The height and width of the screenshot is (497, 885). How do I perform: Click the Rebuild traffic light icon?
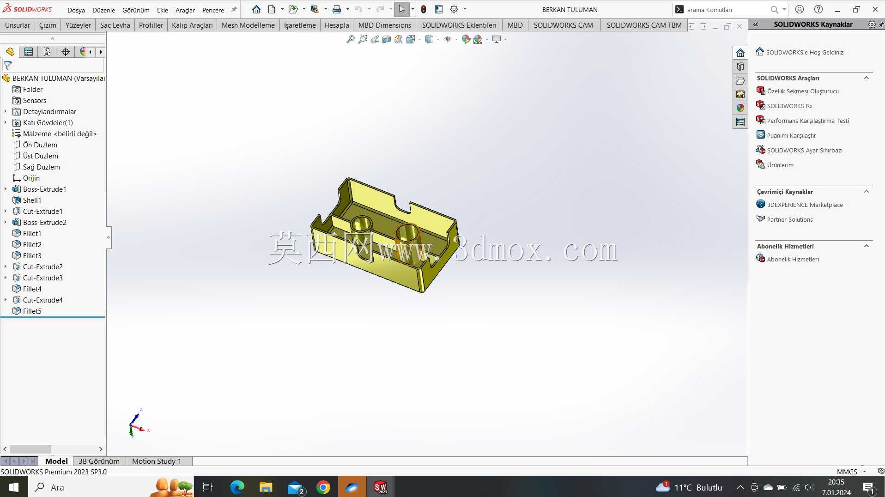(424, 9)
